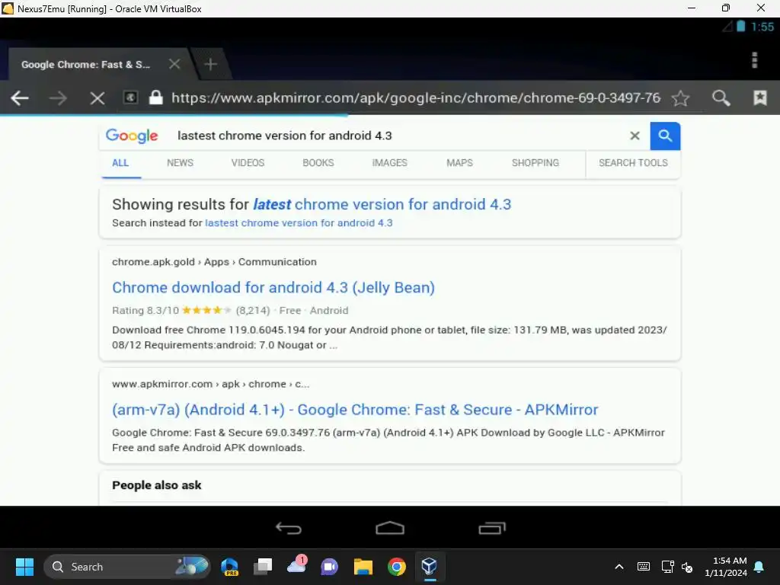Click the Android battery status icon

(740, 27)
